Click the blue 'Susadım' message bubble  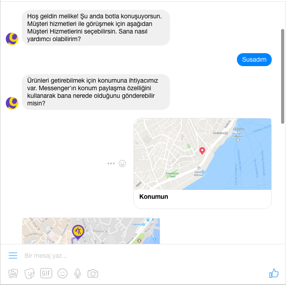[x=254, y=59]
